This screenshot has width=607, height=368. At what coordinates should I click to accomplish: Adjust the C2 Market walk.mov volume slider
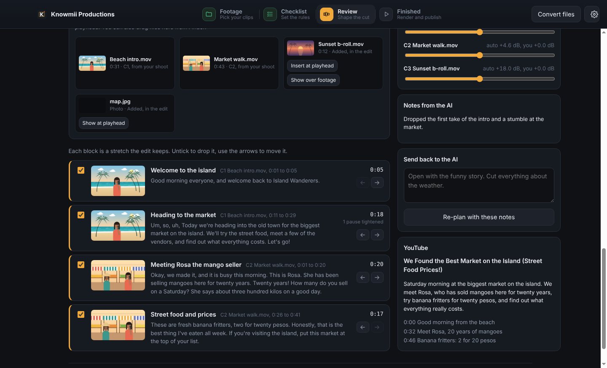click(x=480, y=55)
